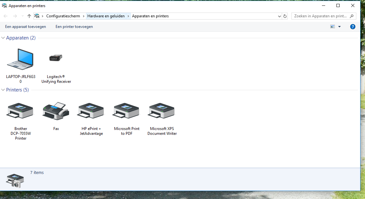365x199 pixels.
Task: Select the LAPTOP-JRLF6G30 device icon
Action: 21,59
